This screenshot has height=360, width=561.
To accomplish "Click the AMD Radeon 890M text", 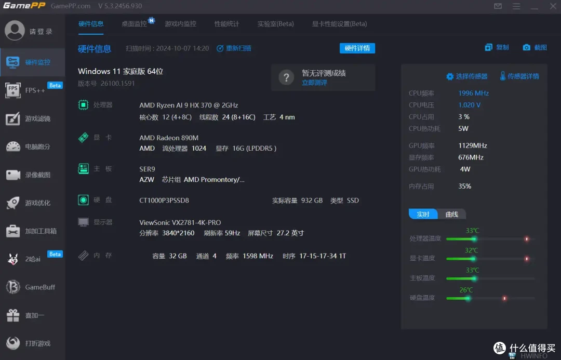I will click(168, 138).
